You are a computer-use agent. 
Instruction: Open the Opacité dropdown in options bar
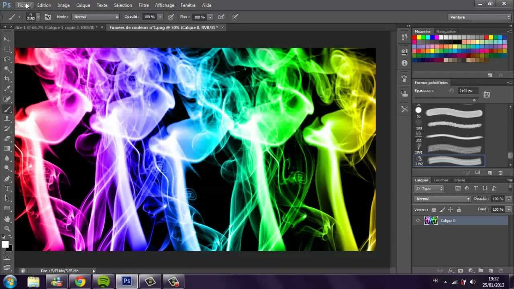(x=160, y=17)
